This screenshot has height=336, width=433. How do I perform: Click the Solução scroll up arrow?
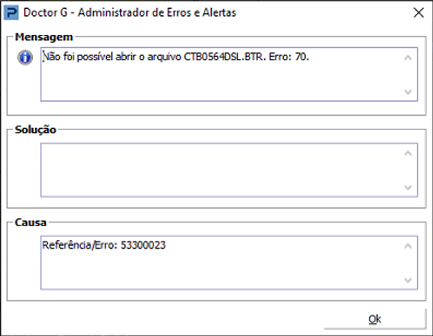(x=408, y=153)
